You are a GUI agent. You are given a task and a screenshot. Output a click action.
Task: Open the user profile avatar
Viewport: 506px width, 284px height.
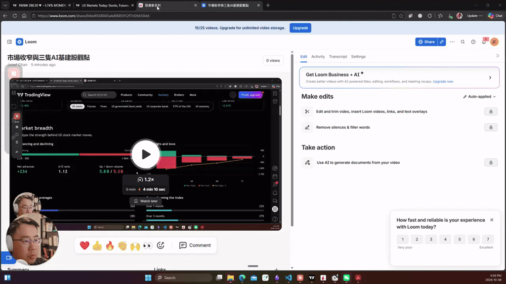[494, 42]
